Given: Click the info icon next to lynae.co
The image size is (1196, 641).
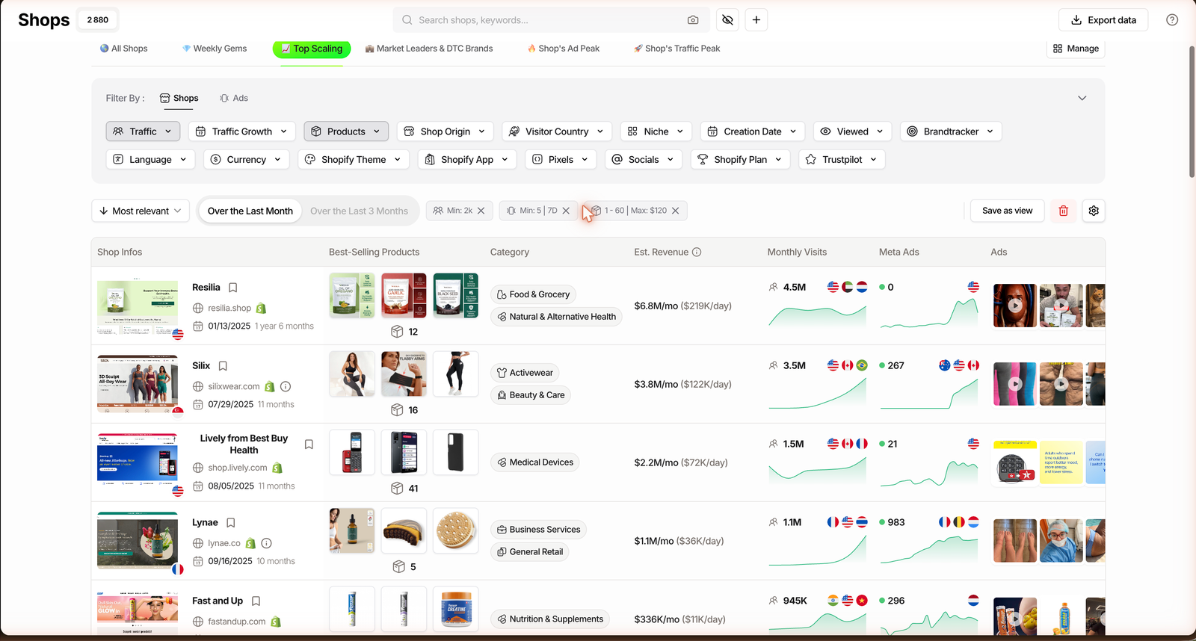Looking at the screenshot, I should [267, 544].
